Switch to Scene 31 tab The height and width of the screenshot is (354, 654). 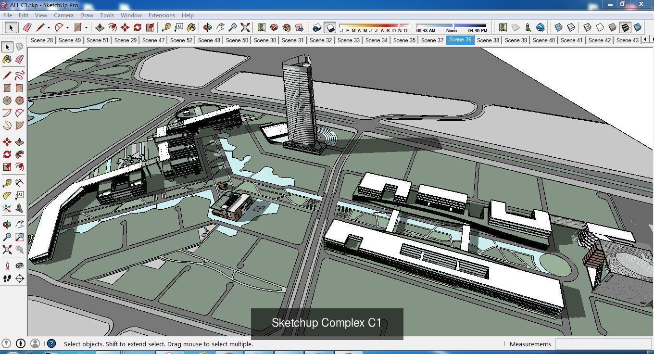[x=293, y=40]
